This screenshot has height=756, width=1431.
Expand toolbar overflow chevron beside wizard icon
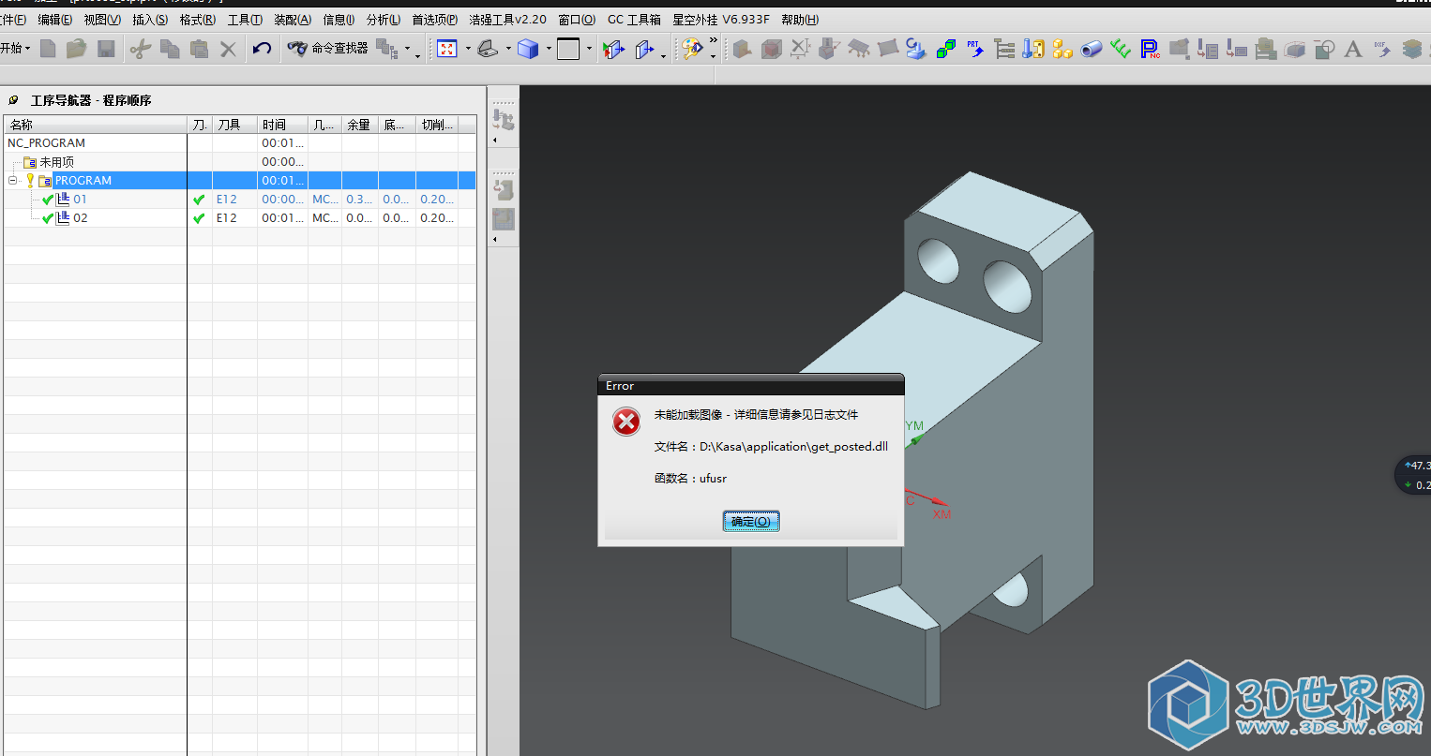point(713,41)
